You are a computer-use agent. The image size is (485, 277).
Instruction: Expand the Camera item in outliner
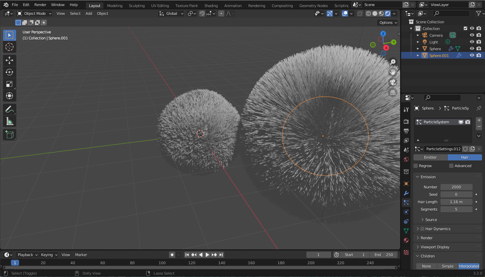click(418, 35)
